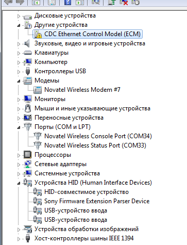Select HID-совместимое устройство entry
This screenshot has height=245, width=187.
[87, 192]
